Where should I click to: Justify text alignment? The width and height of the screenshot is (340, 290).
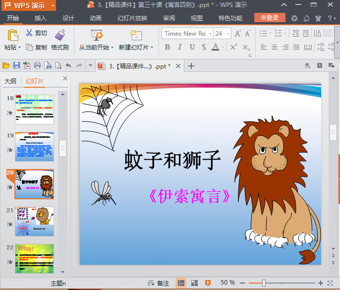click(296, 47)
